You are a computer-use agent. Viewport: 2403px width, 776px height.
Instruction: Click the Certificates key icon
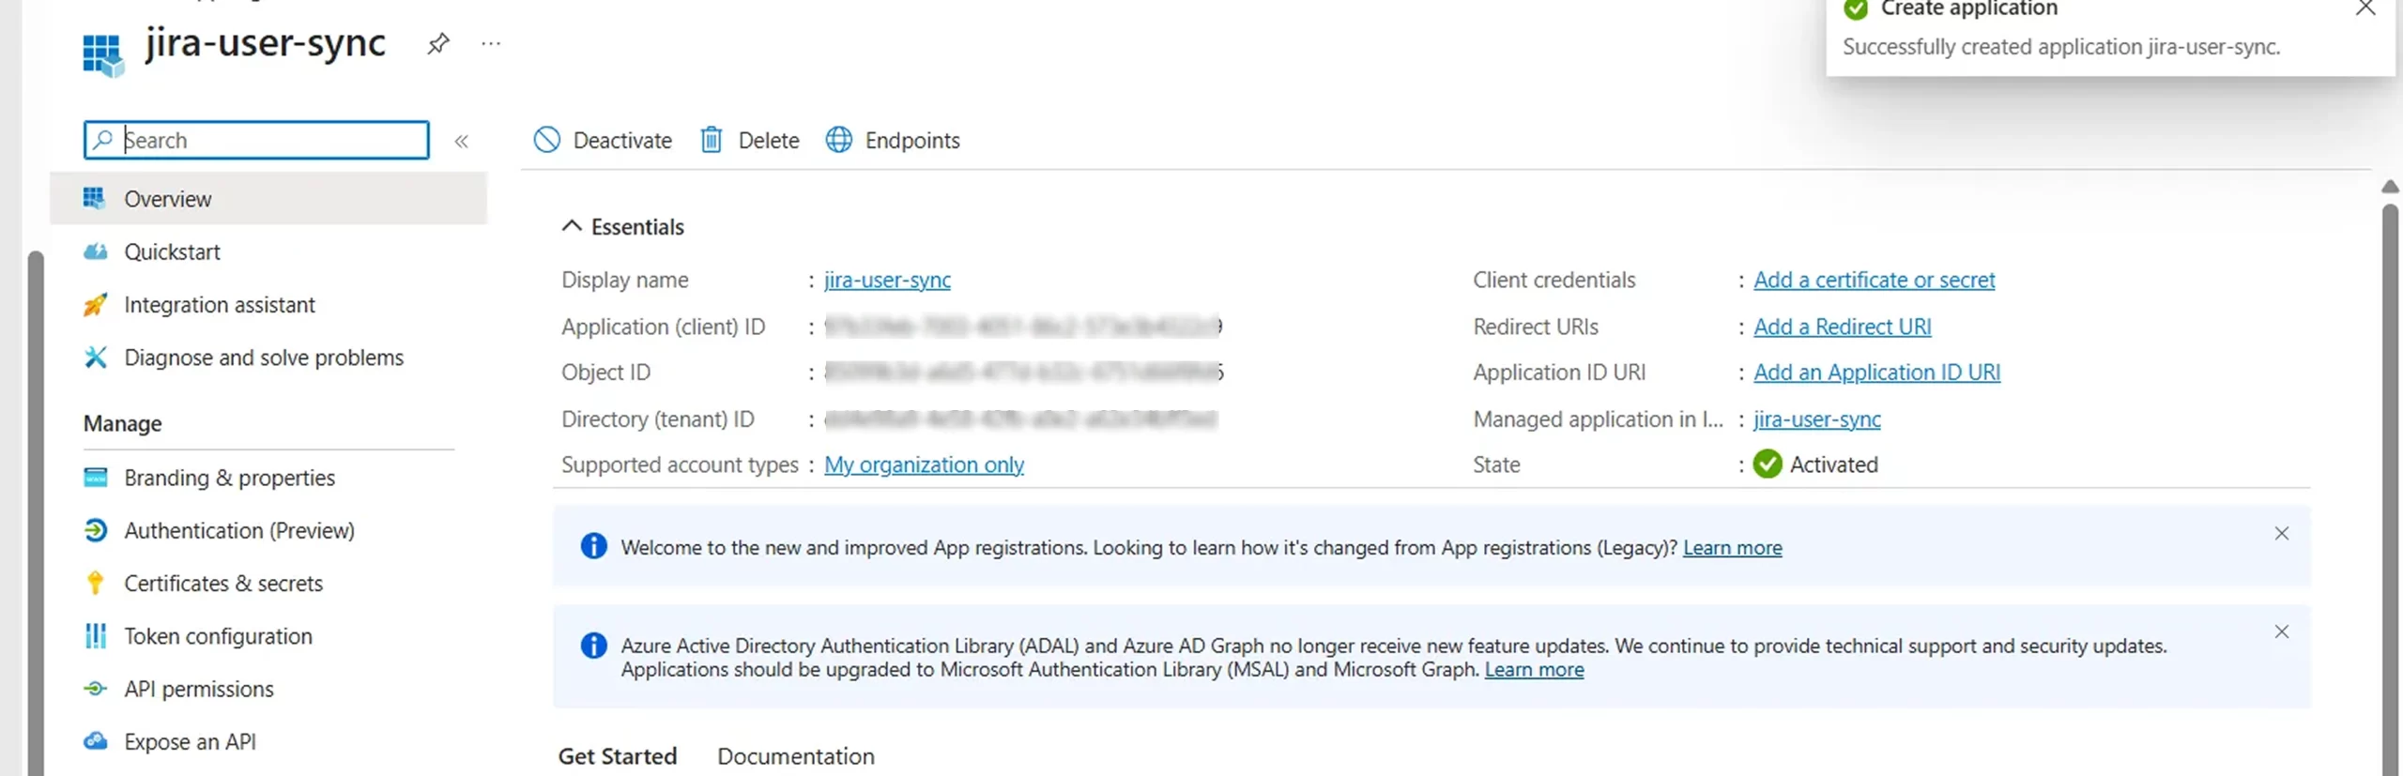coord(95,583)
